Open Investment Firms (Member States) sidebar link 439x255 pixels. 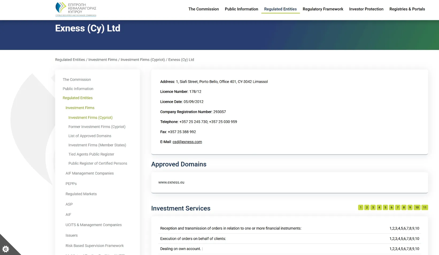click(97, 145)
